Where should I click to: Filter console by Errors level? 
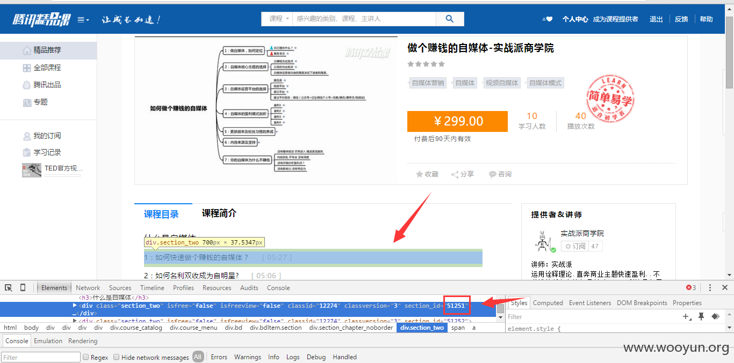click(x=219, y=357)
